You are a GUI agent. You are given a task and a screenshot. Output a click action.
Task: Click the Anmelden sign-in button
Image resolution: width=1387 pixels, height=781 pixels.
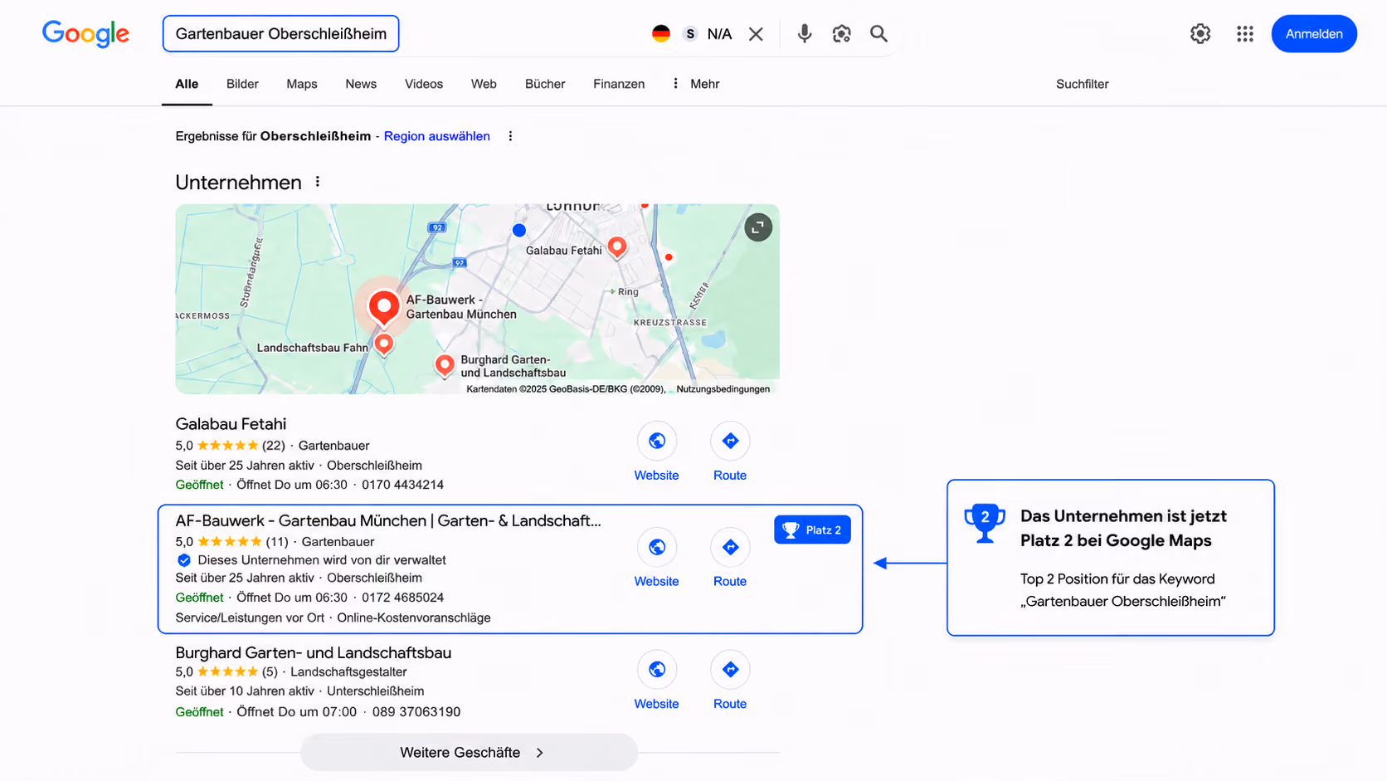[x=1314, y=34]
